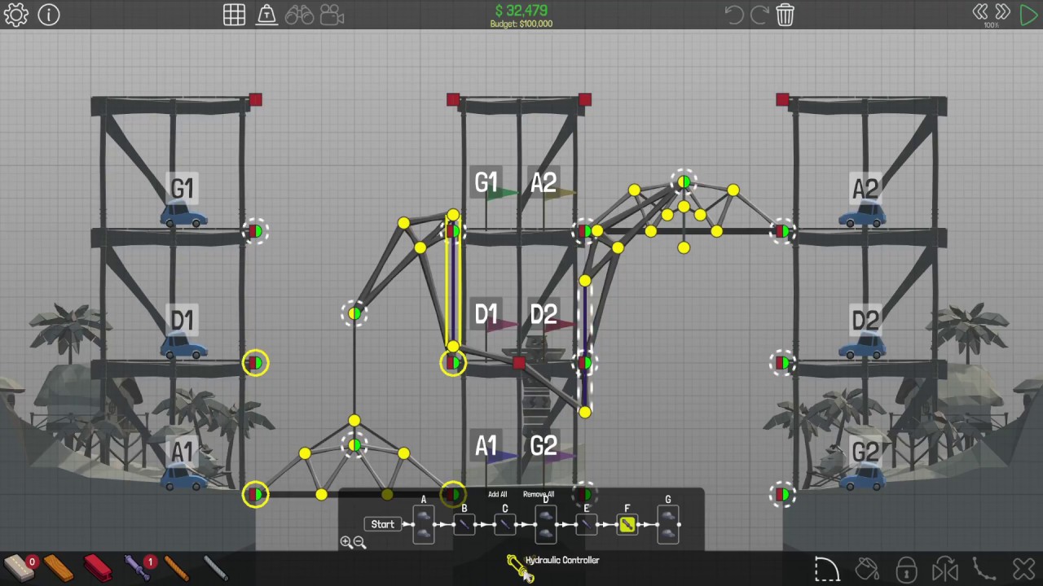This screenshot has width=1043, height=586.
Task: Click Remove All in hydraulic controller
Action: (539, 494)
